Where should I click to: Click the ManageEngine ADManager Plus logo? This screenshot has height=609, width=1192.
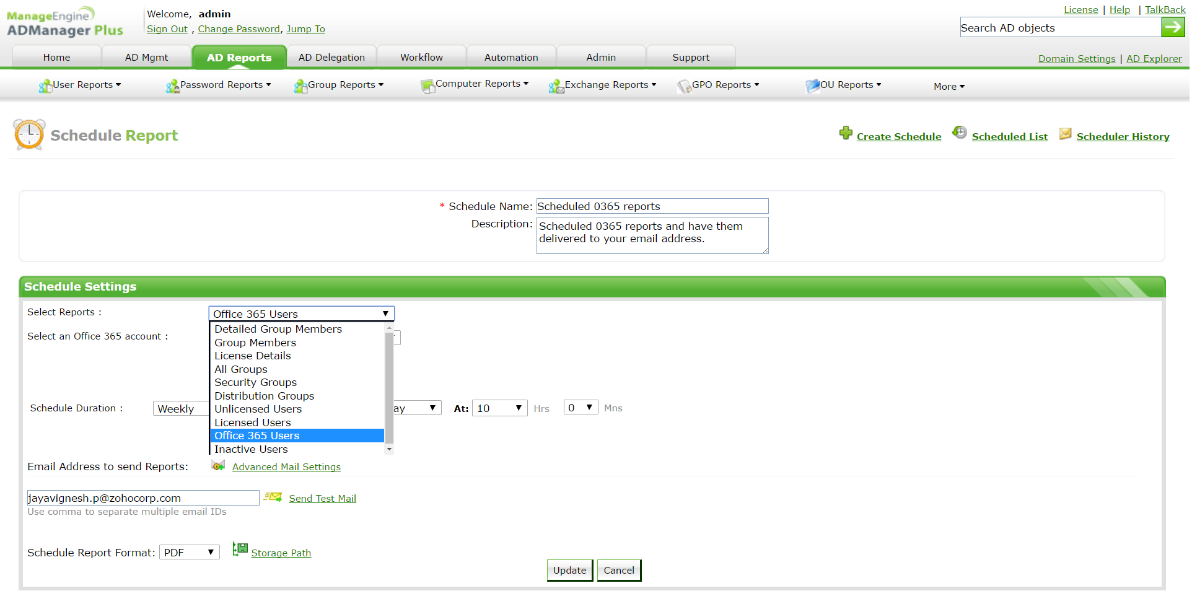coord(64,22)
